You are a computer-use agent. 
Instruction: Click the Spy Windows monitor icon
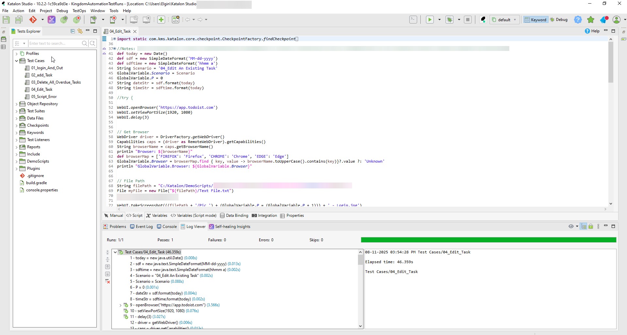point(134,20)
